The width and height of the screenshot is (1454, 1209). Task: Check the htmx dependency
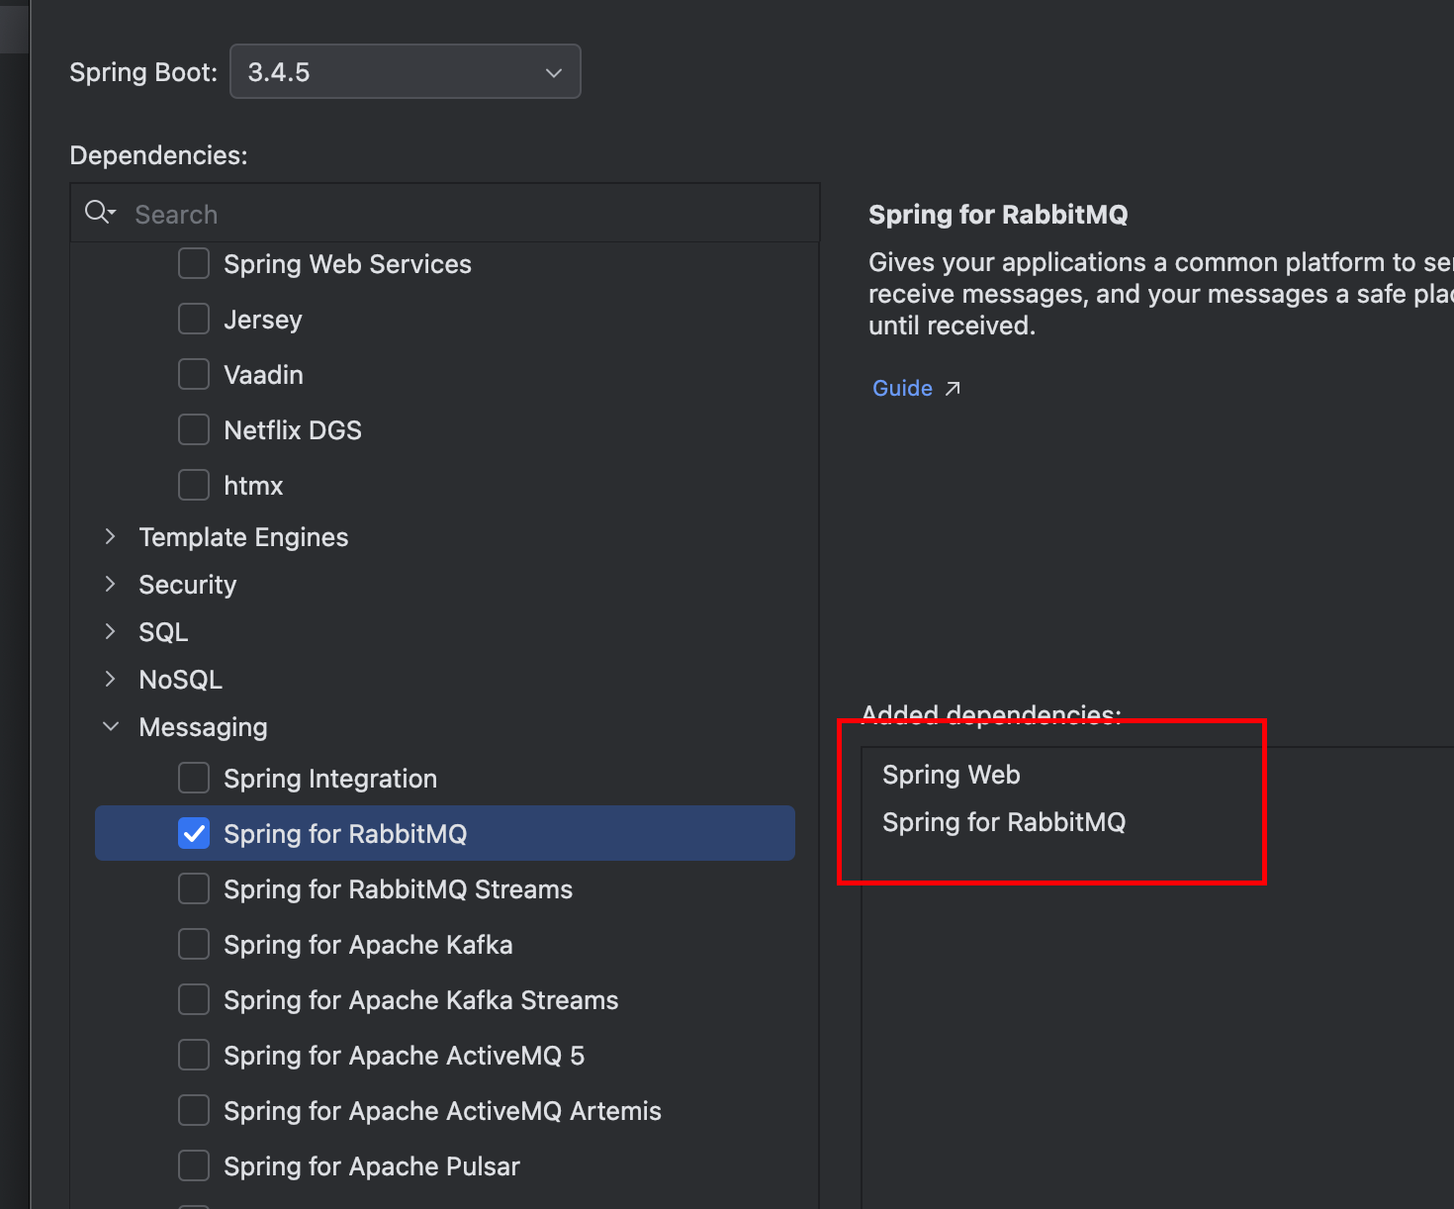click(x=194, y=485)
